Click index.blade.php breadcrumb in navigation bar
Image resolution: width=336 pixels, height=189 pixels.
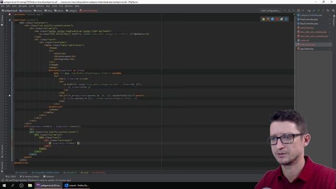coord(89,10)
